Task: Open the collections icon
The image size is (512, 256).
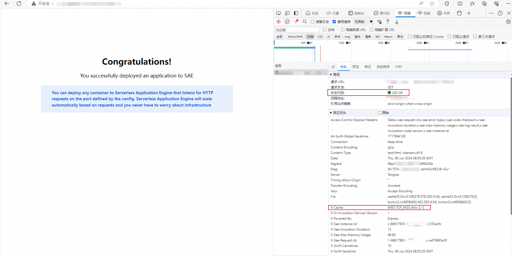Action: (484, 4)
